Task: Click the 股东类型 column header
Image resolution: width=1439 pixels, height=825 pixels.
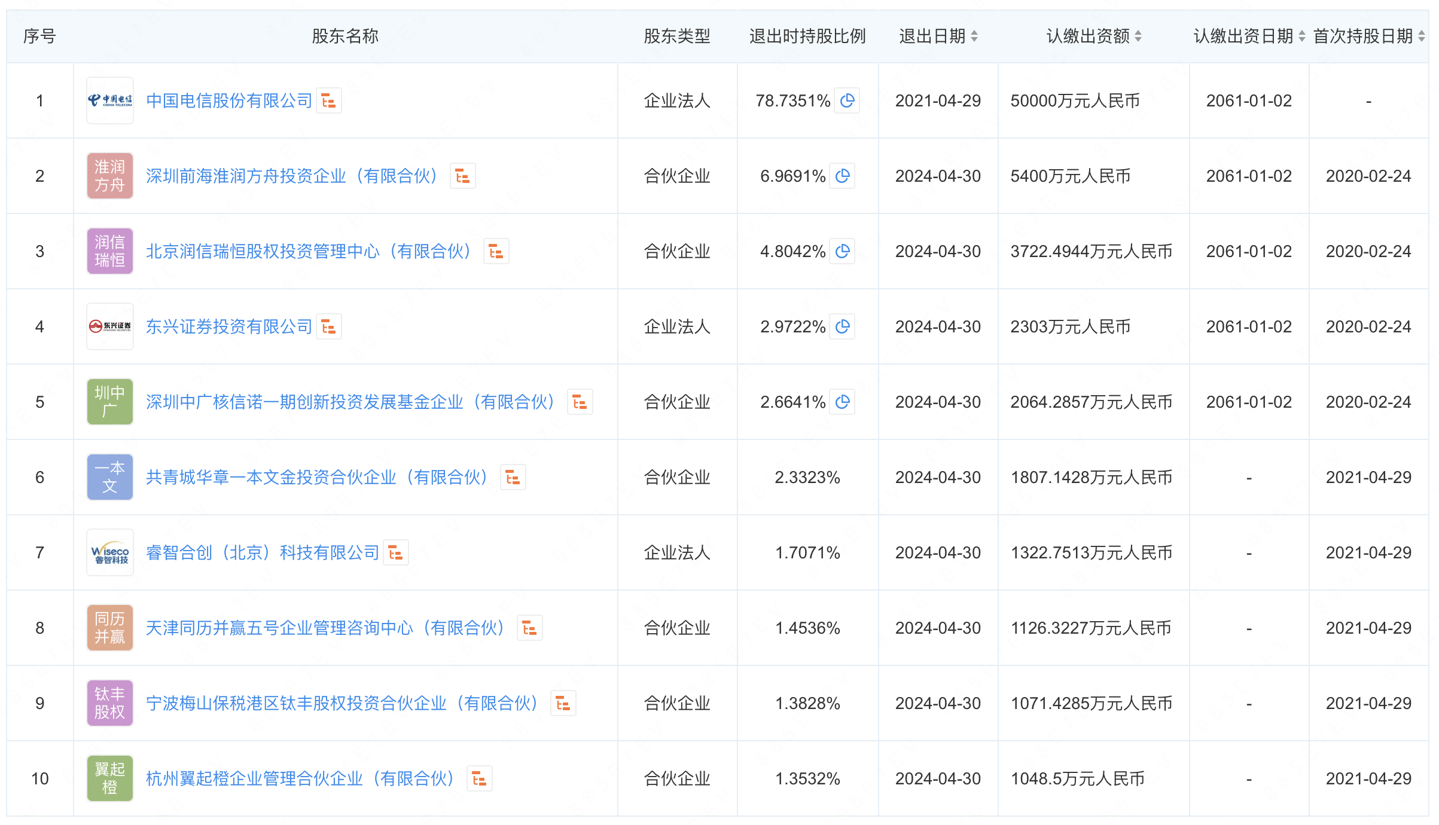Action: [677, 36]
